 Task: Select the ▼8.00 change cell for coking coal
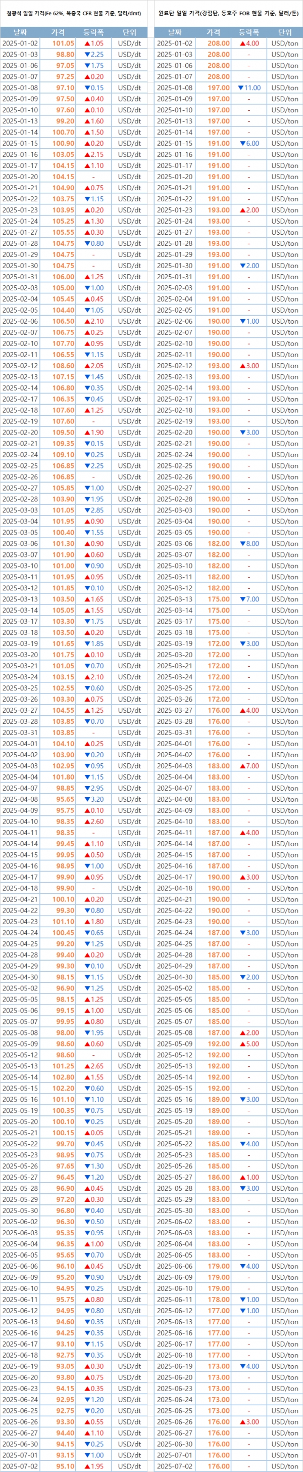point(249,544)
